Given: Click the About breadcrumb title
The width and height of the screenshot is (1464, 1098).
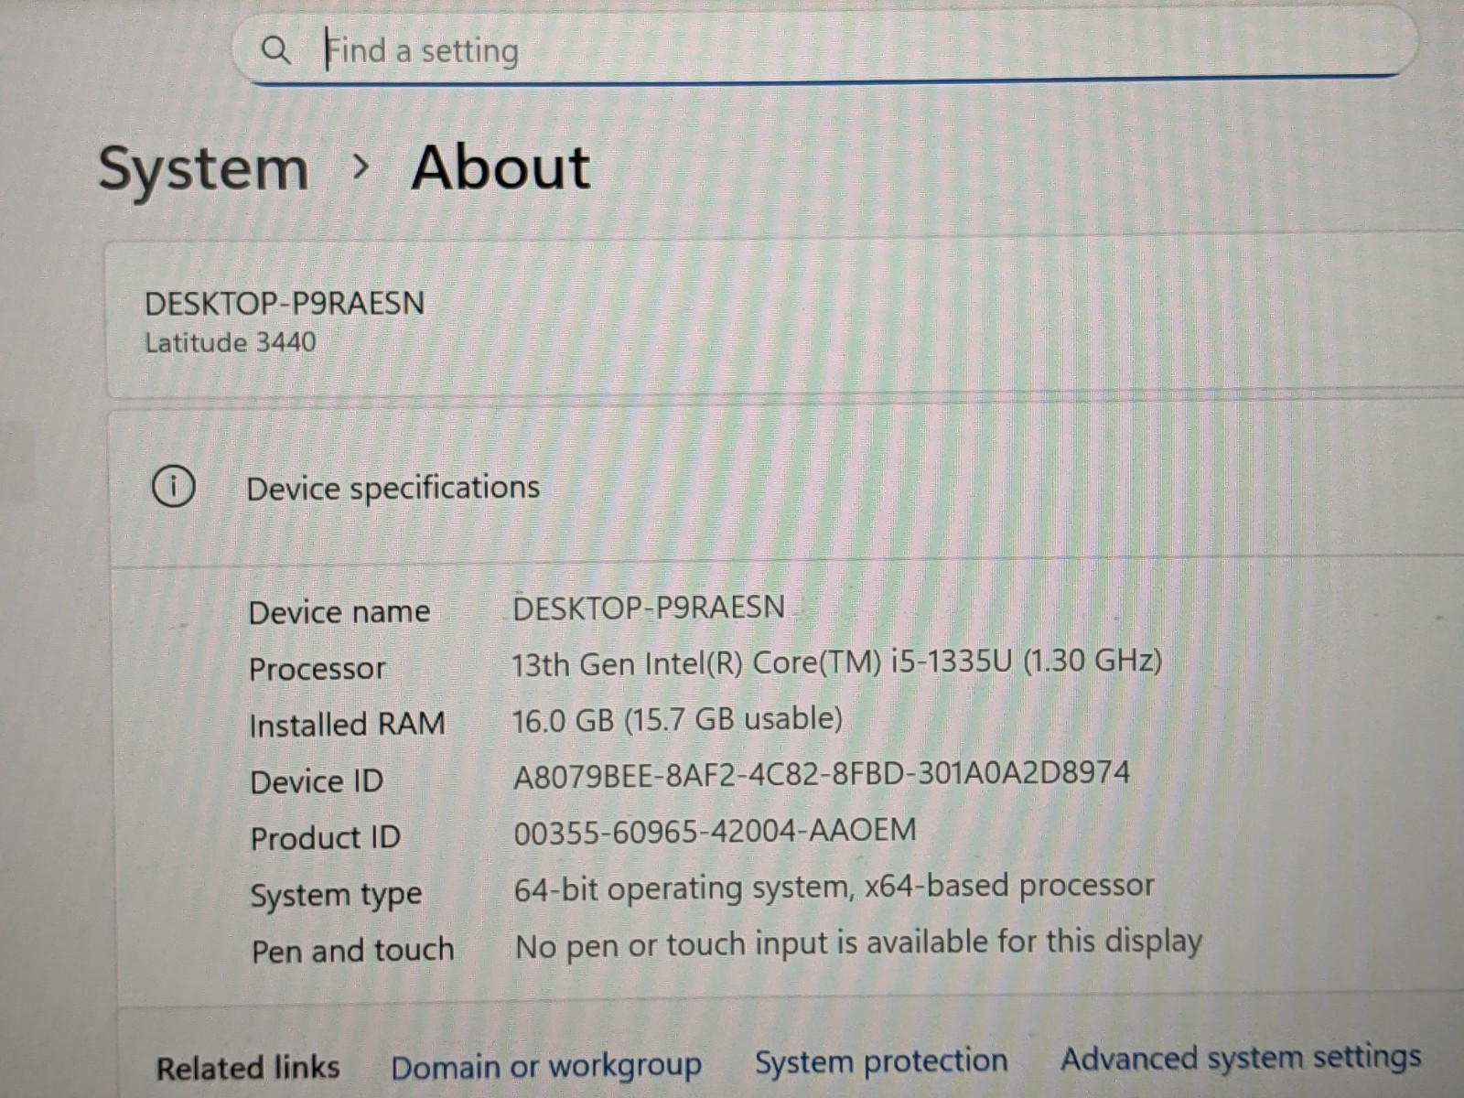Looking at the screenshot, I should click(x=501, y=167).
